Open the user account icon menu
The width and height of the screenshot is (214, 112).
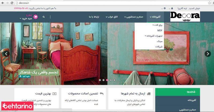pyautogui.click(x=172, y=8)
